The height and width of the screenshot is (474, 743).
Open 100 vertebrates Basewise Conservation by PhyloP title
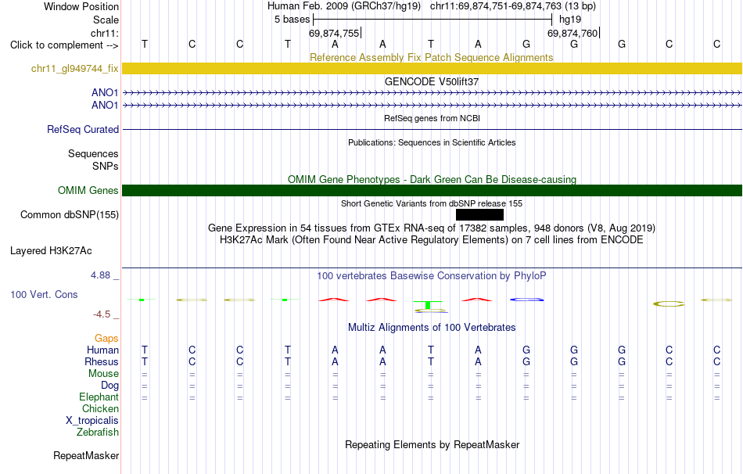click(x=431, y=276)
